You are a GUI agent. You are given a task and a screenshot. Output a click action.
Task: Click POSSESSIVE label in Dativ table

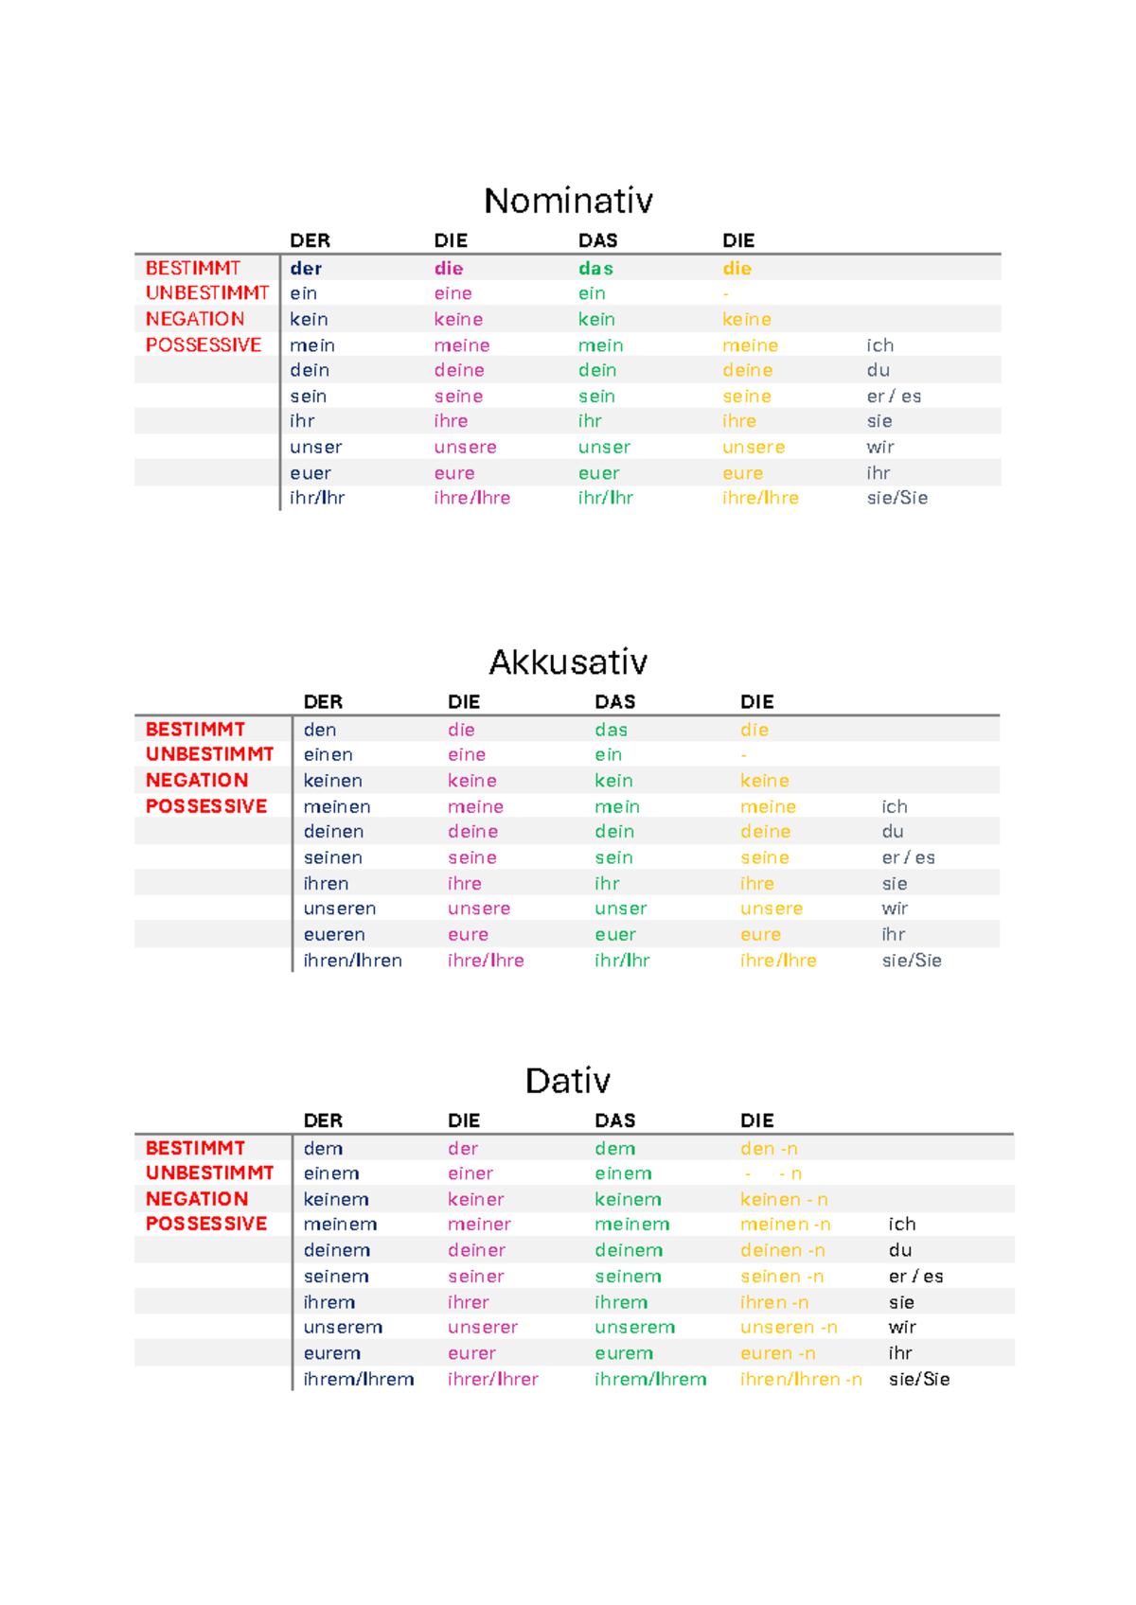click(206, 1224)
